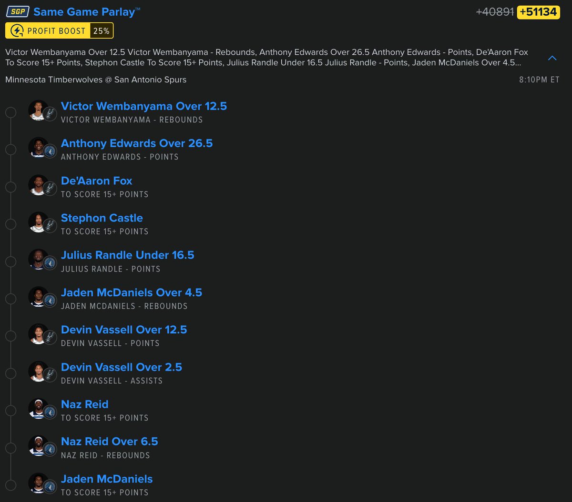
Task: Click status circle for Stephon Castle leg
Action: click(10, 224)
